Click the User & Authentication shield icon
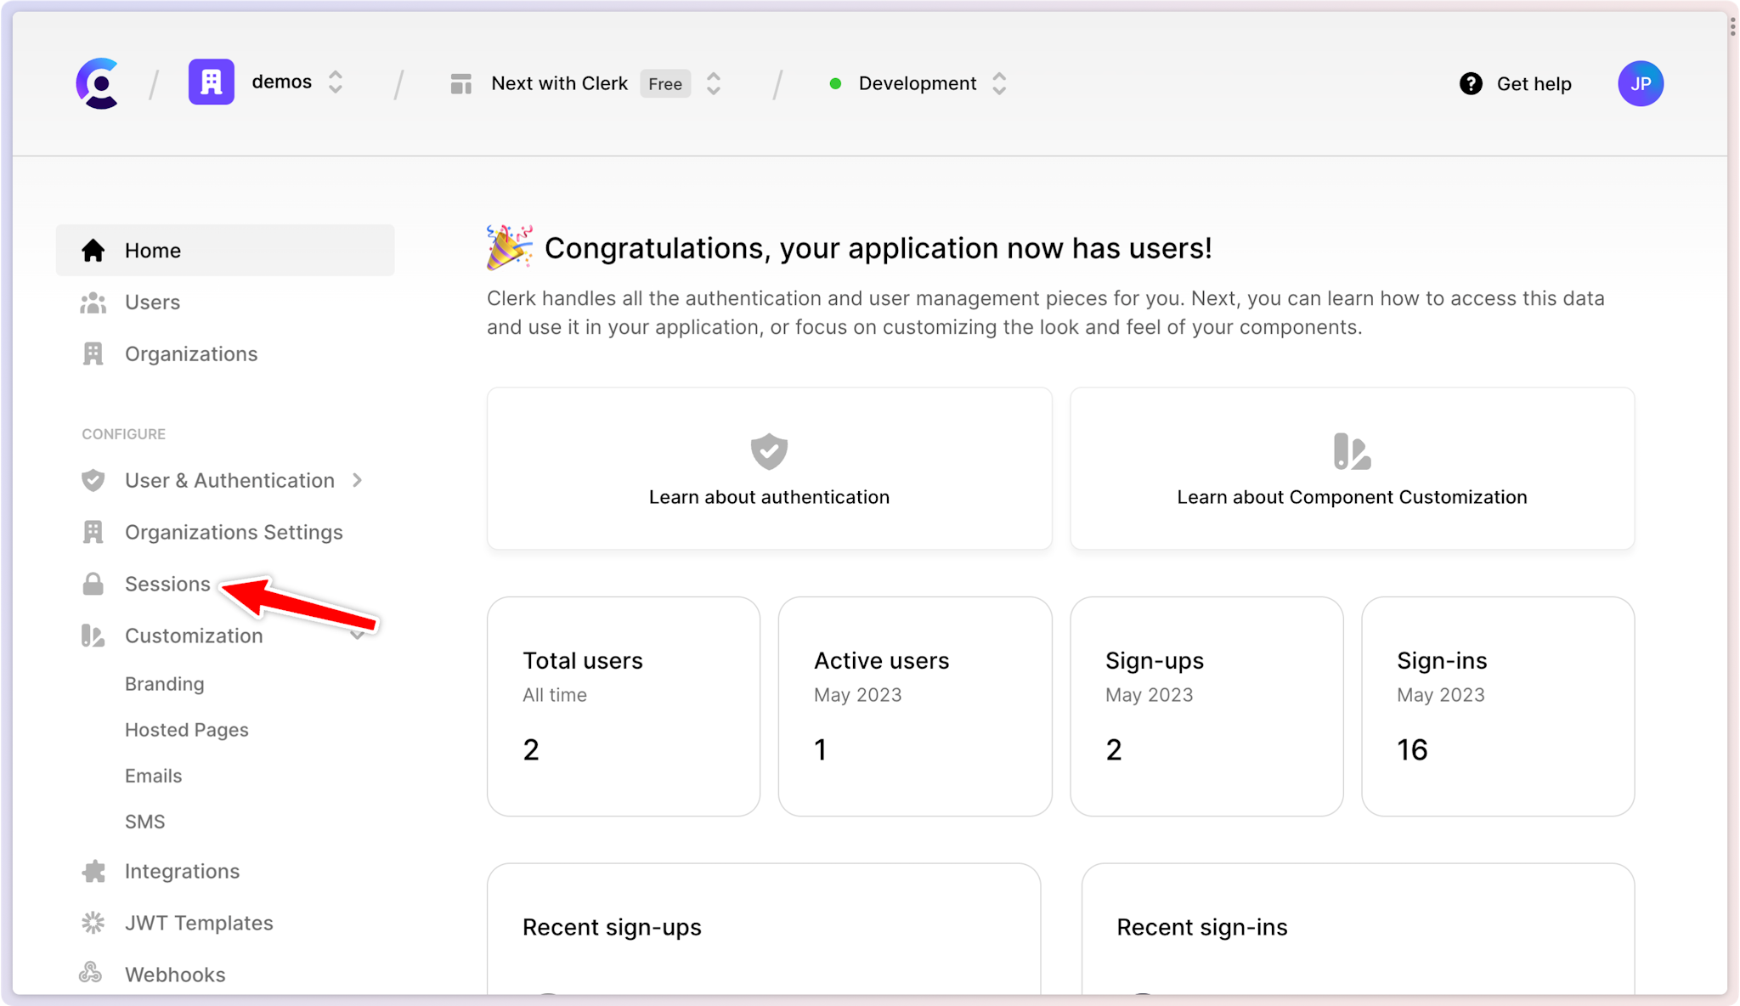This screenshot has height=1006, width=1740. (93, 480)
